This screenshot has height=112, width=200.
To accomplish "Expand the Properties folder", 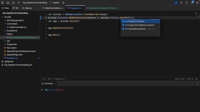I will pyautogui.click(x=5, y=44).
